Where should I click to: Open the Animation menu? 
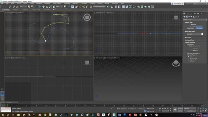pyautogui.click(x=47, y=4)
